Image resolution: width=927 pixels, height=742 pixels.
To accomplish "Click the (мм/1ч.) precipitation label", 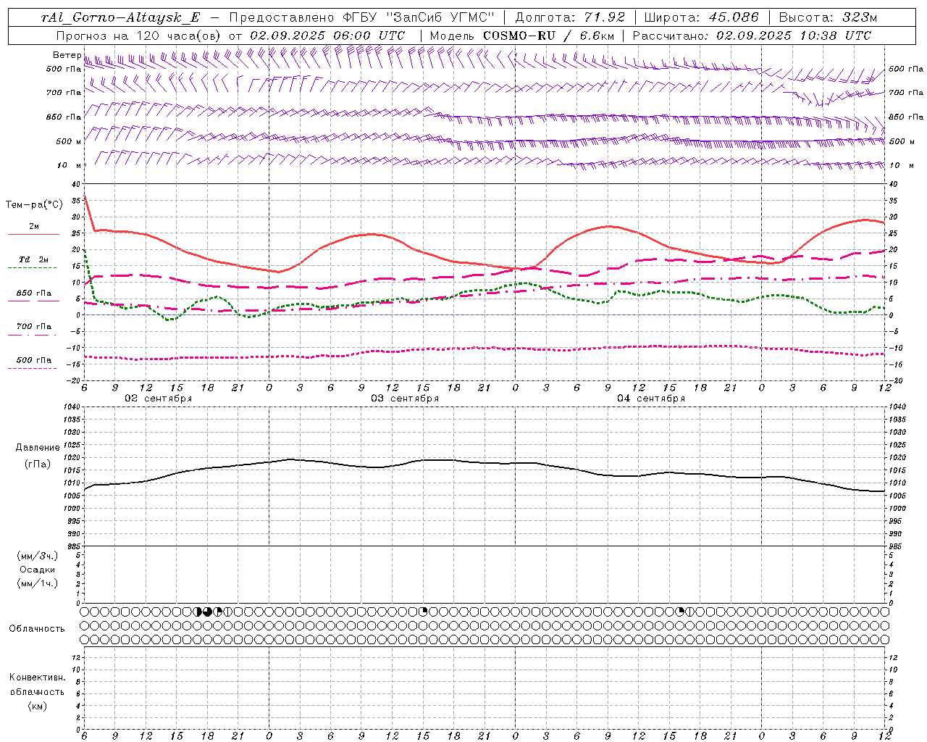I will click(38, 583).
